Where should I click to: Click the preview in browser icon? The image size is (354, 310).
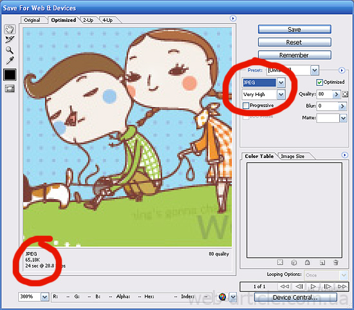pyautogui.click(x=223, y=296)
